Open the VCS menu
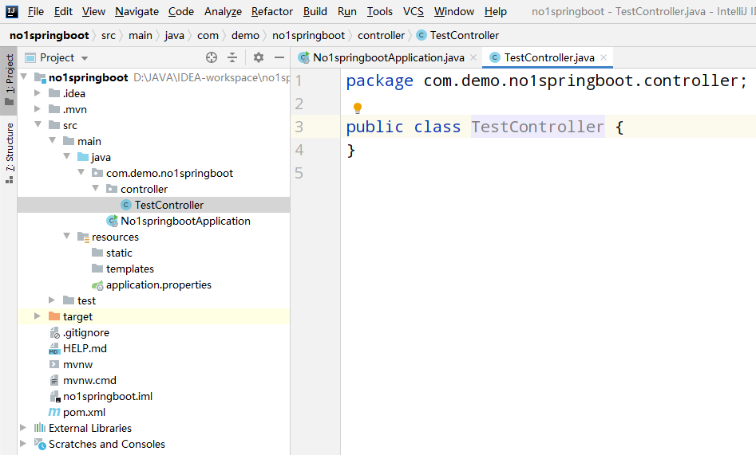This screenshot has width=756, height=455. point(414,12)
